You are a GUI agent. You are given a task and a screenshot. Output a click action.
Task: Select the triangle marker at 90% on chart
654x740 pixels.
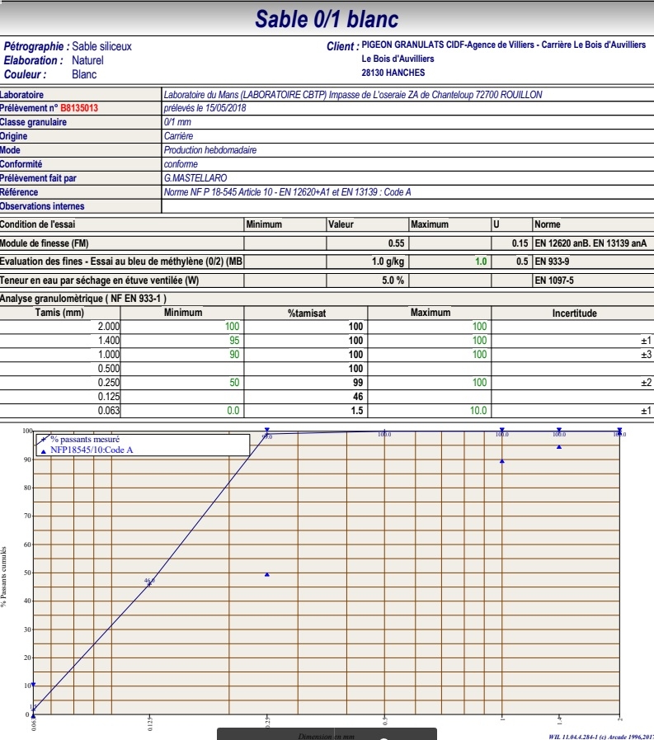tap(502, 461)
